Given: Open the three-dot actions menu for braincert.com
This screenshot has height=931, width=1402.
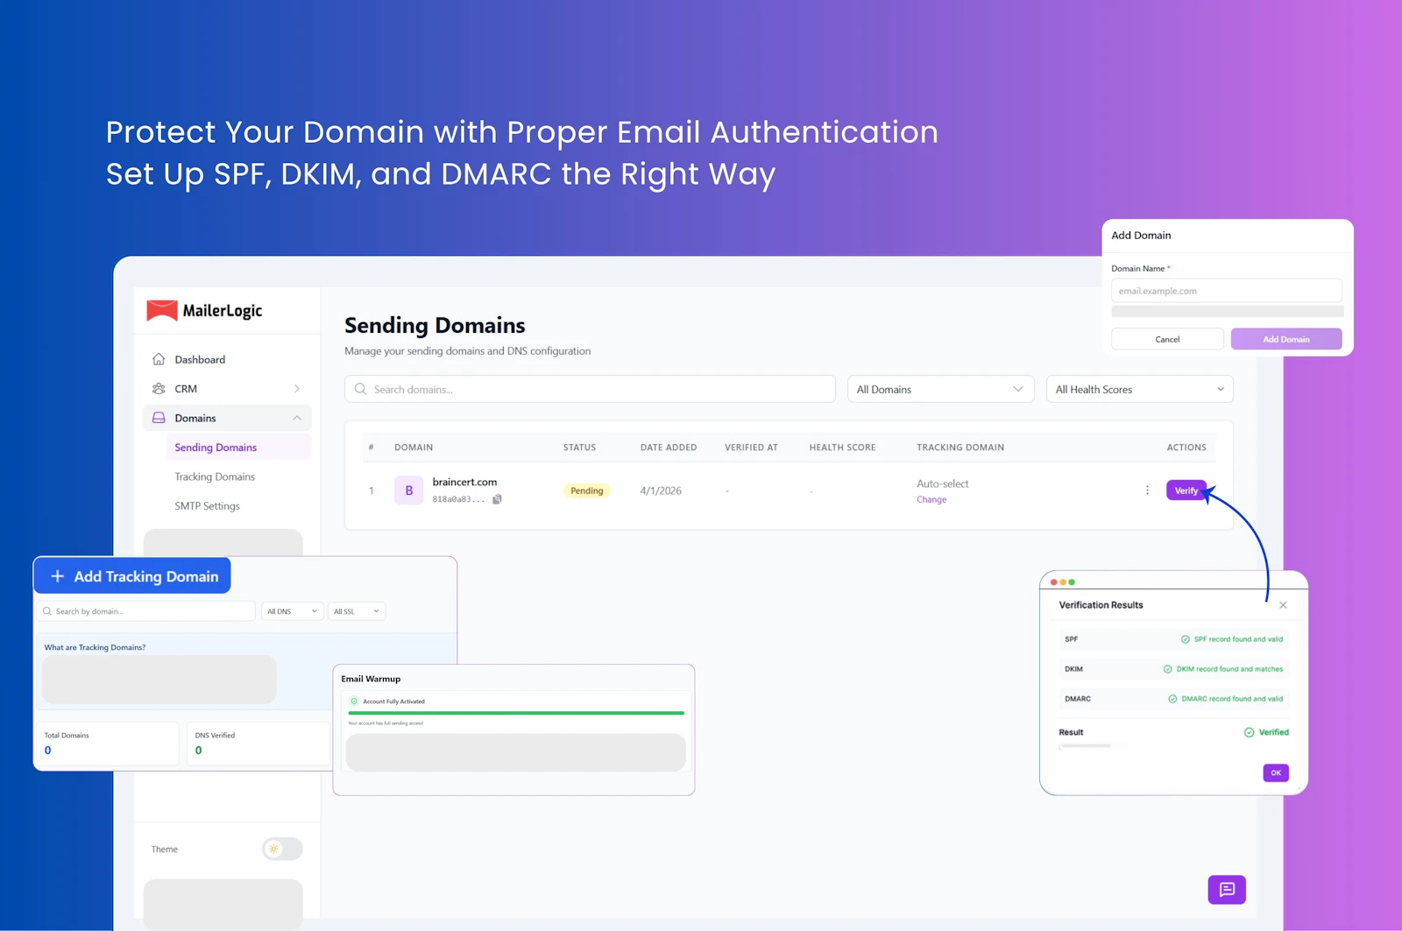Looking at the screenshot, I should tap(1147, 490).
